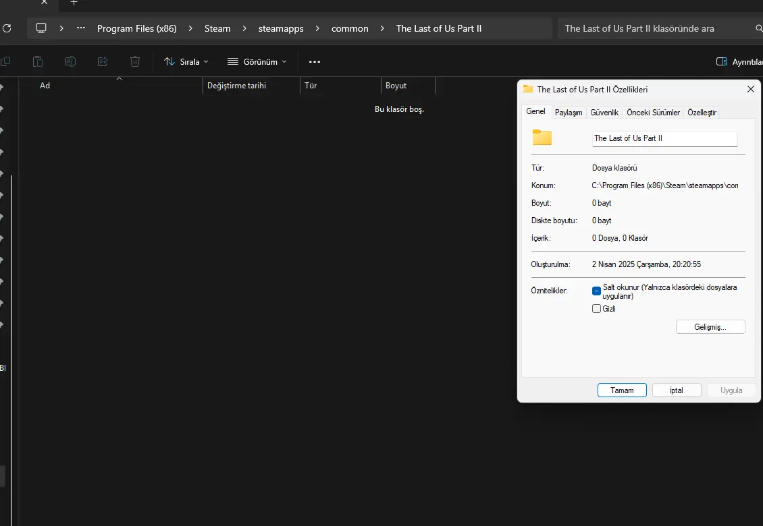Click the refresh icon beside address bar
This screenshot has width=763, height=526.
(x=7, y=28)
